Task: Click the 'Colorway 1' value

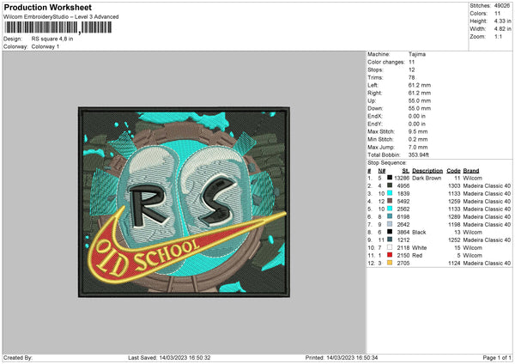Action: tap(45, 46)
